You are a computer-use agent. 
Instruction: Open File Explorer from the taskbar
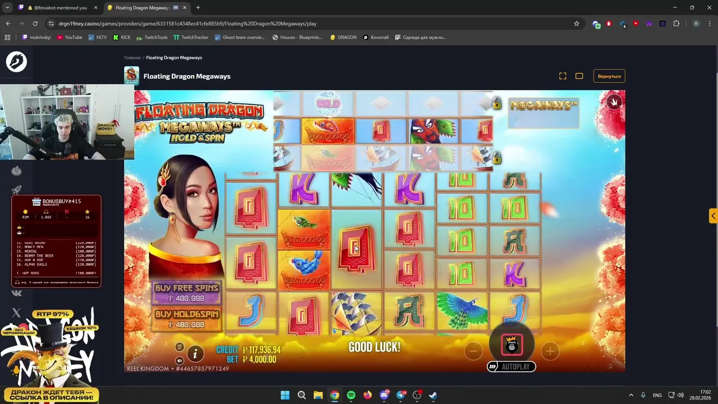(x=318, y=395)
